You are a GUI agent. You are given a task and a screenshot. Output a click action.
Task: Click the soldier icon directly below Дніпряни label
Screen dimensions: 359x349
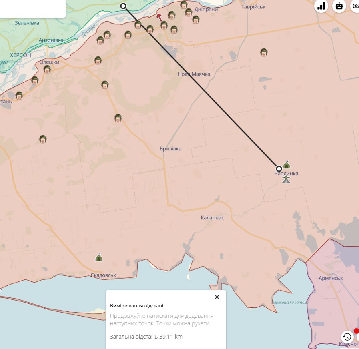click(x=196, y=20)
